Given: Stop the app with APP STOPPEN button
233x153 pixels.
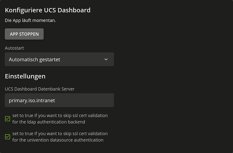Looking at the screenshot, I should 24,34.
